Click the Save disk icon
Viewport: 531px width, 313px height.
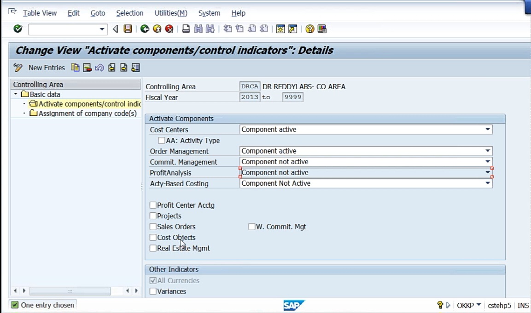point(128,29)
